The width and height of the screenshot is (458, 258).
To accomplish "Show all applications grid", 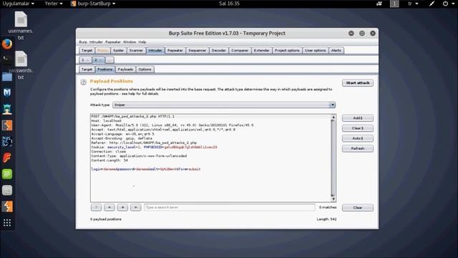I will [7, 223].
